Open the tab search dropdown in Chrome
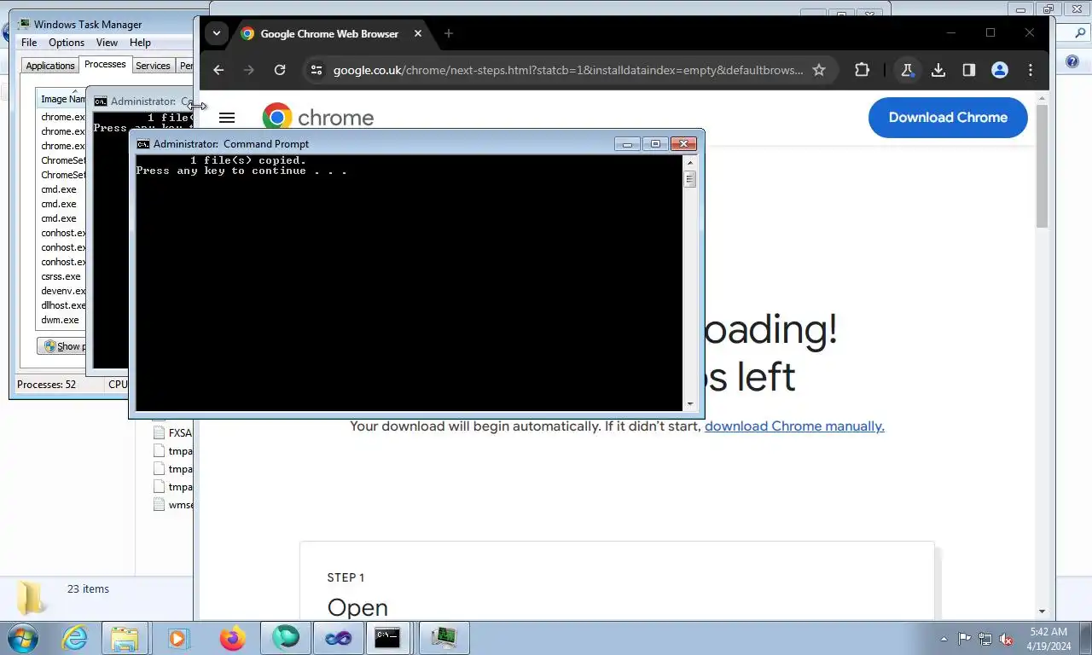The image size is (1092, 655). [217, 33]
